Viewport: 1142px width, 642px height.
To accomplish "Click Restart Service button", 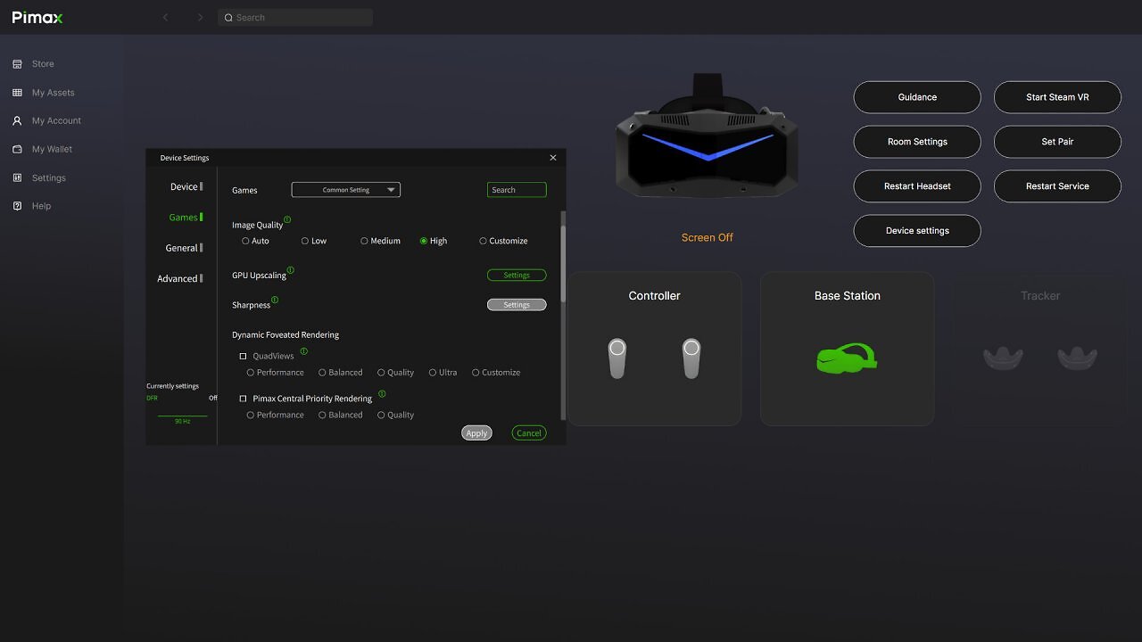I will tap(1057, 186).
